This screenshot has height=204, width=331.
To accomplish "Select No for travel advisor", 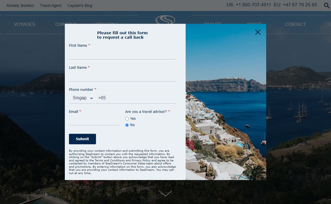I will (x=127, y=125).
